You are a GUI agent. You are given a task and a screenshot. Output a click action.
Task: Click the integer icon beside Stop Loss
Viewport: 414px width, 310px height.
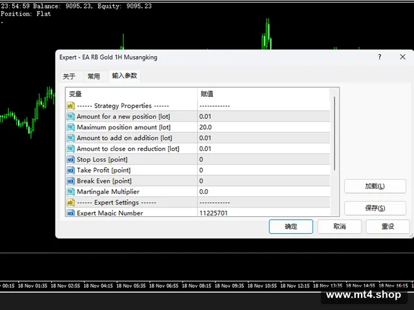(x=71, y=160)
